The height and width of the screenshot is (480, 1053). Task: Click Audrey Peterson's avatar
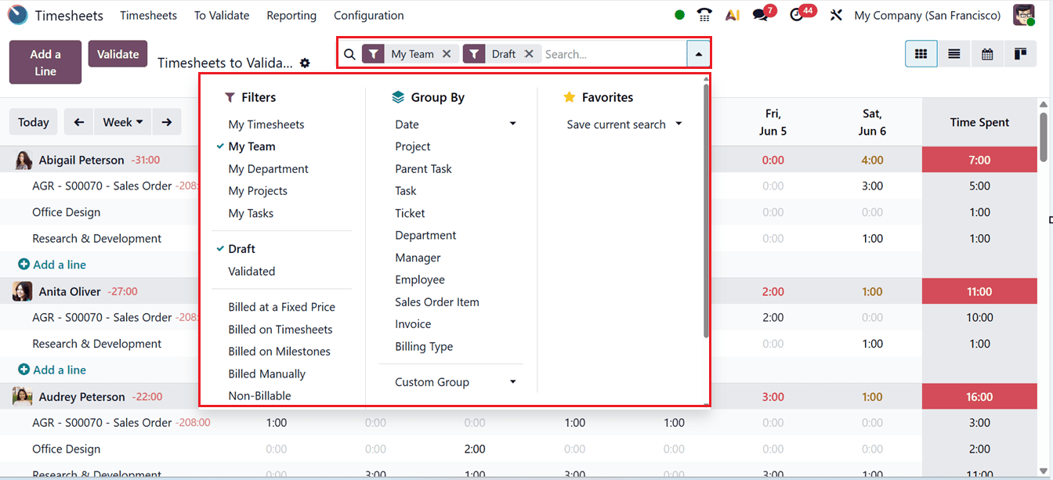23,396
